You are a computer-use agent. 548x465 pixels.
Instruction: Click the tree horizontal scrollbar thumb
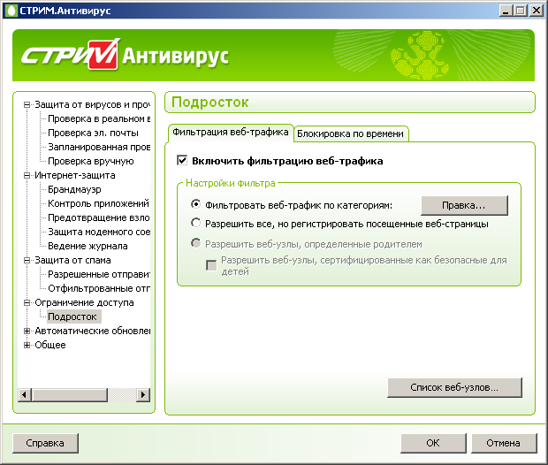tap(70, 395)
